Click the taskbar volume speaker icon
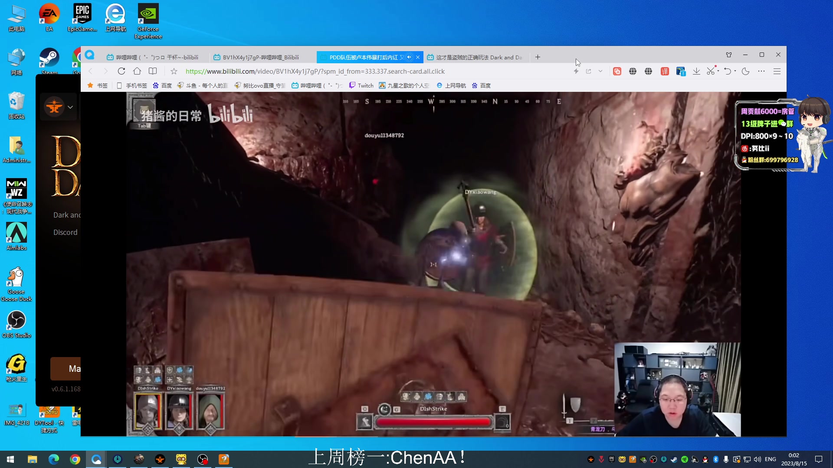 (758, 459)
